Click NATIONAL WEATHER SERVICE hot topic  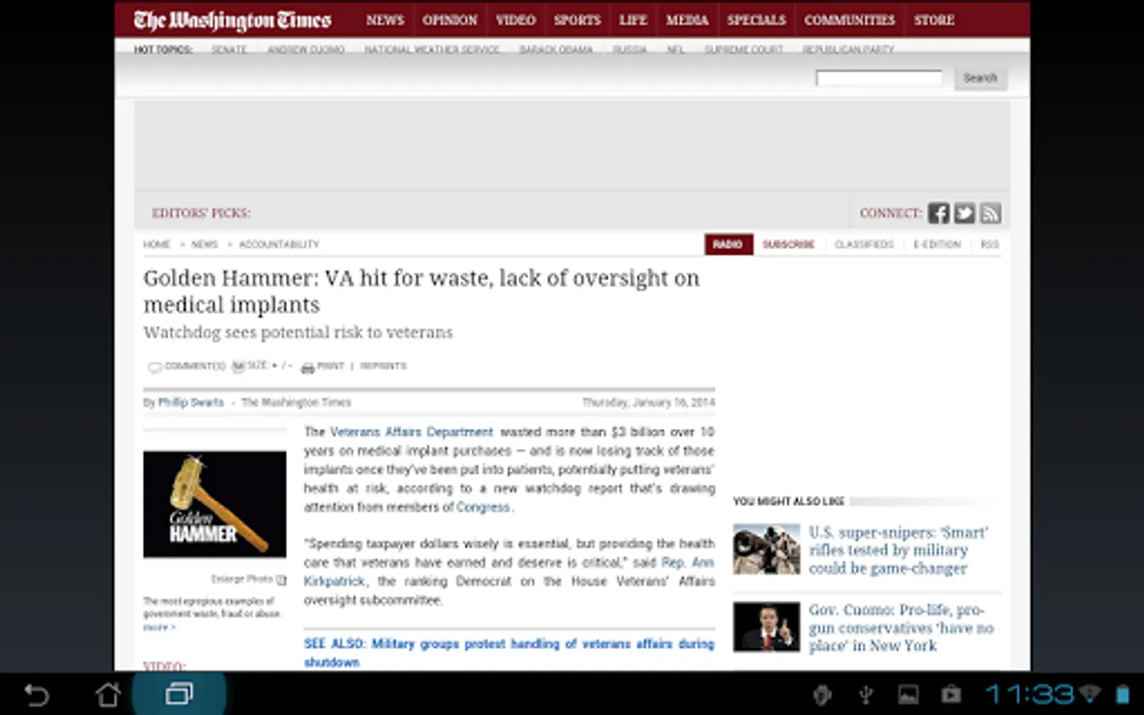click(432, 49)
